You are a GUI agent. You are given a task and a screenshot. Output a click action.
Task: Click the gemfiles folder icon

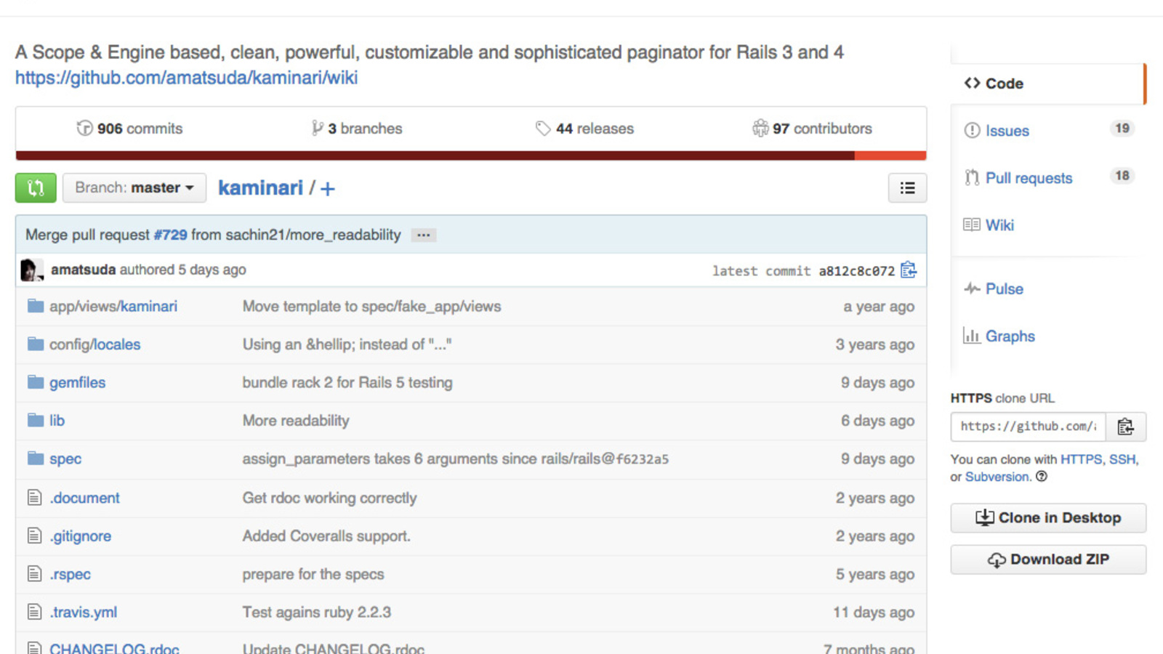tap(36, 382)
